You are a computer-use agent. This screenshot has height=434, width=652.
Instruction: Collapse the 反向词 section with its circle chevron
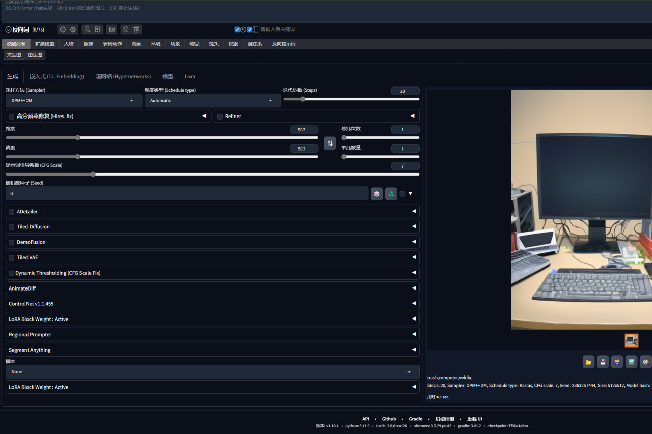[x=8, y=30]
